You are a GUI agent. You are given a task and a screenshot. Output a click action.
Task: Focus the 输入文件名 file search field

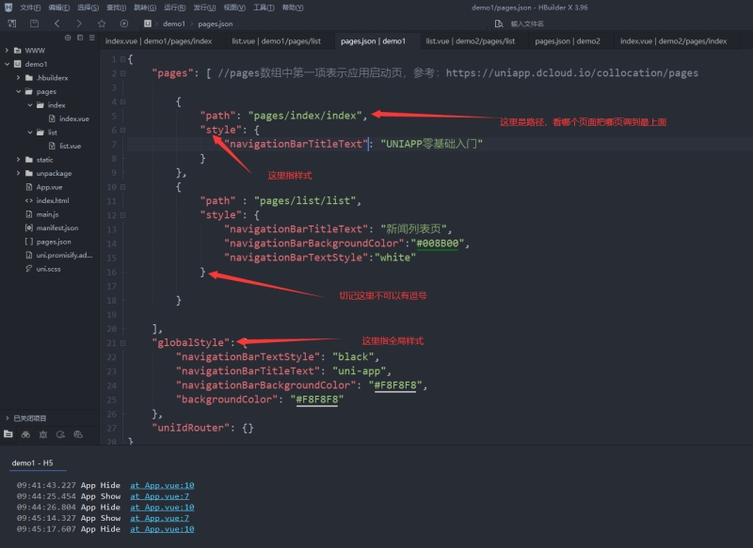(x=527, y=23)
